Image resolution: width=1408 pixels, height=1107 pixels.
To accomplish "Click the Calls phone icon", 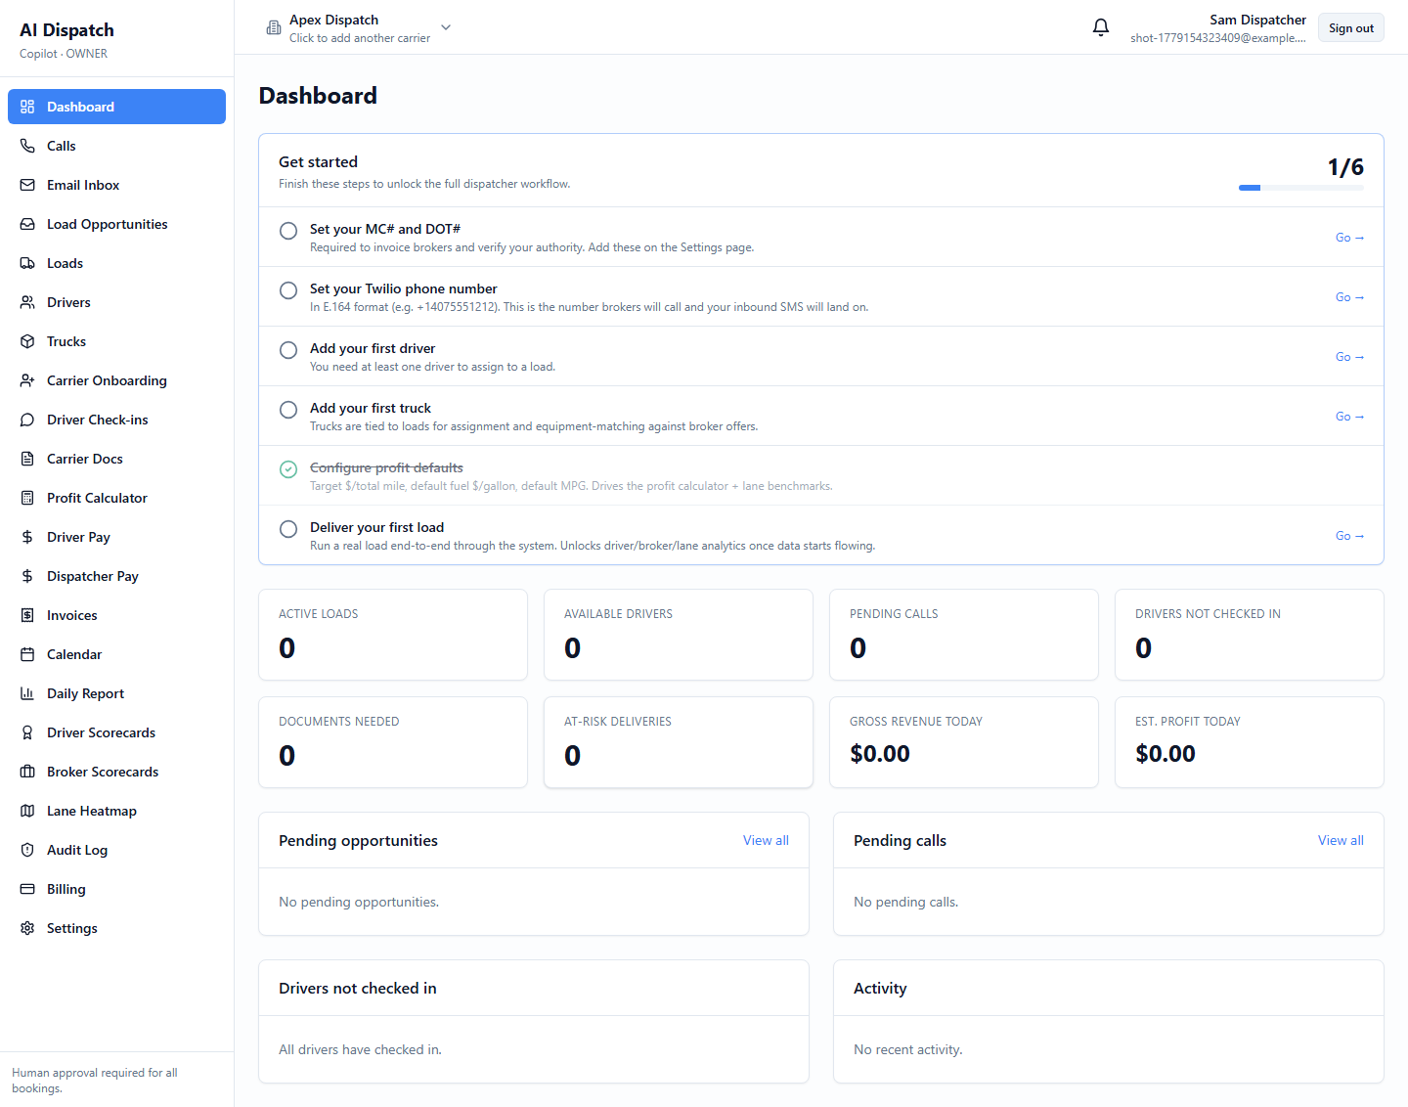I will [x=27, y=146].
